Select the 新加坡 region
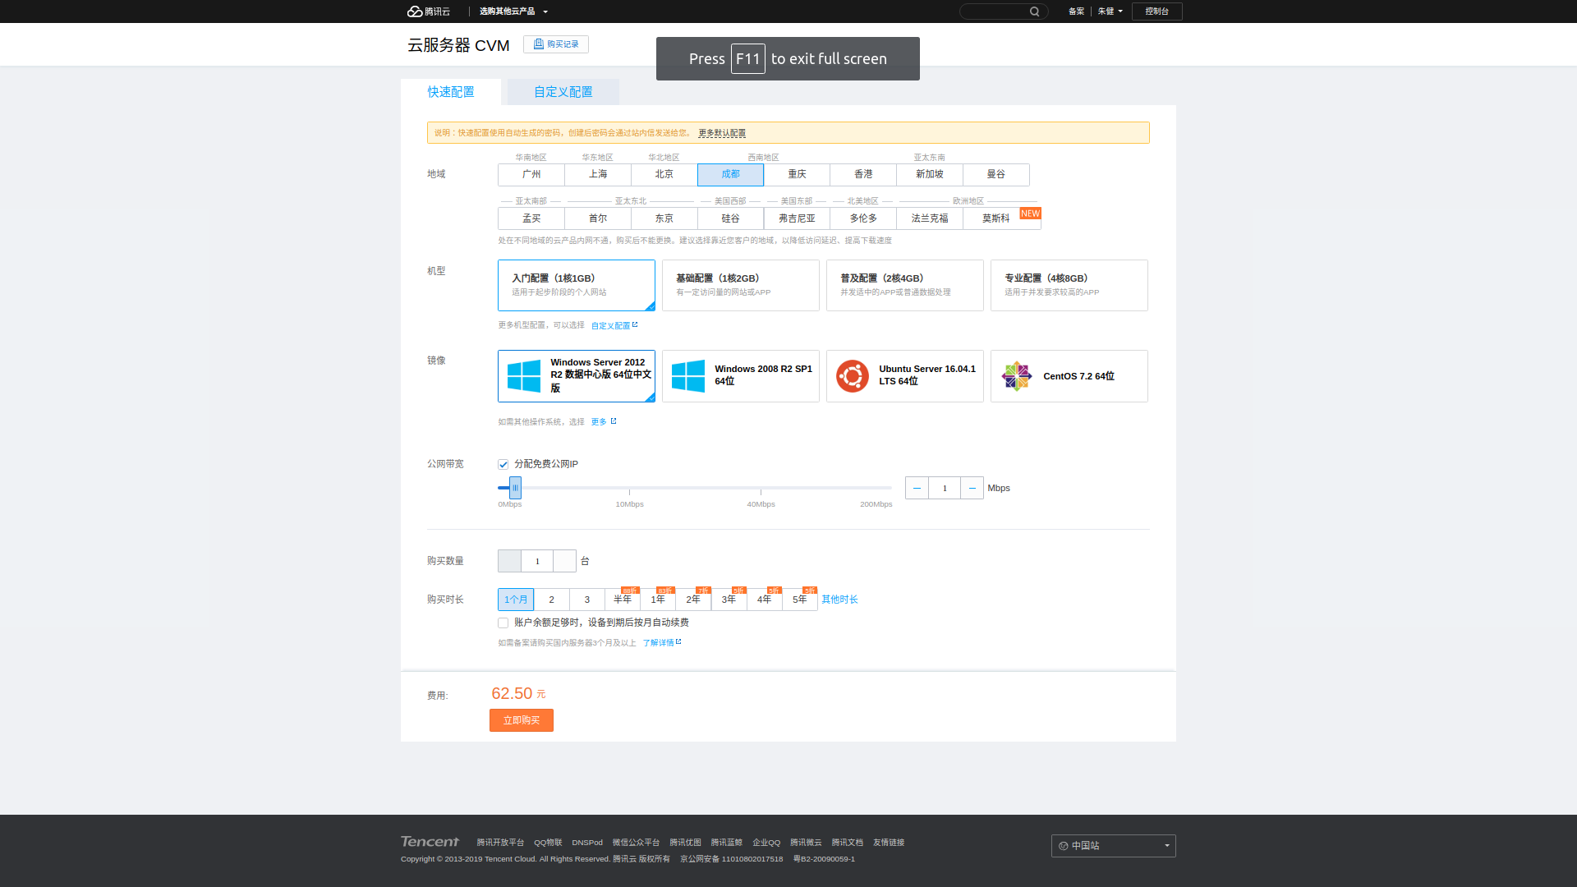Screen dimensions: 1577x887 930,174
